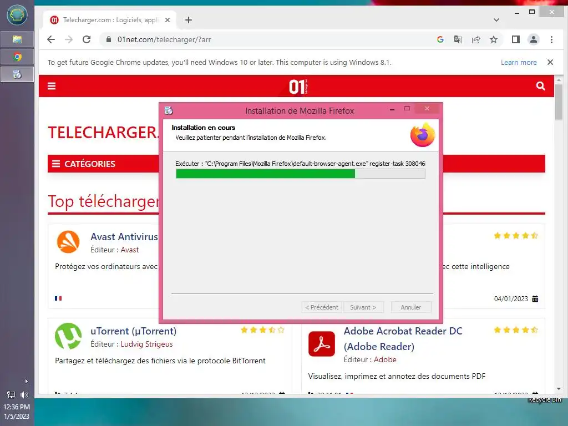Open Adobe Acrobat Reader DC link
The width and height of the screenshot is (568, 426).
[403, 339]
